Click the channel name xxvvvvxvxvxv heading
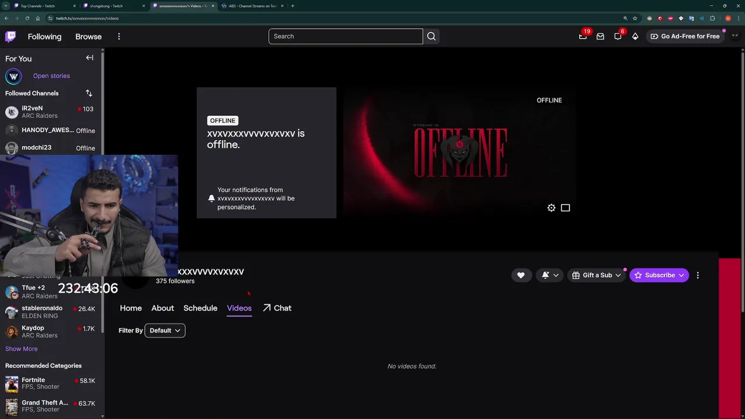Viewport: 745px width, 419px height. tap(211, 272)
